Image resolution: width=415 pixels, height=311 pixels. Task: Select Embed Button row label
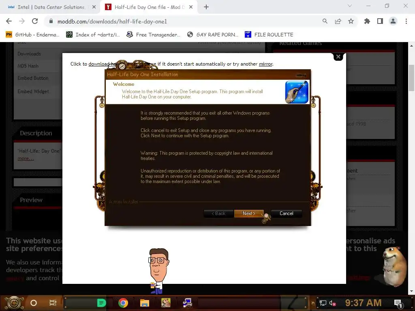pyautogui.click(x=33, y=78)
